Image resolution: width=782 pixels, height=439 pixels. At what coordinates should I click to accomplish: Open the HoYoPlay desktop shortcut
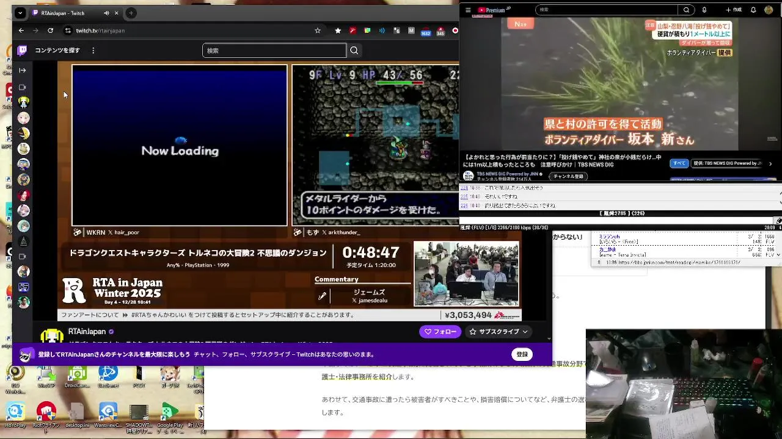point(15,416)
